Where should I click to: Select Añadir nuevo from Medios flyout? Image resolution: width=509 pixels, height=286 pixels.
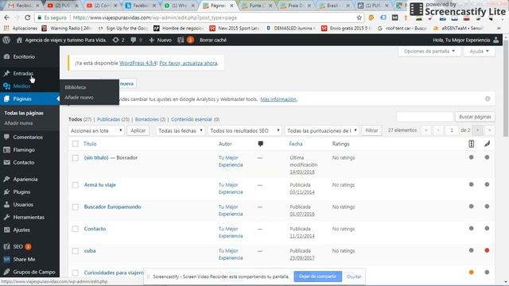tap(79, 97)
